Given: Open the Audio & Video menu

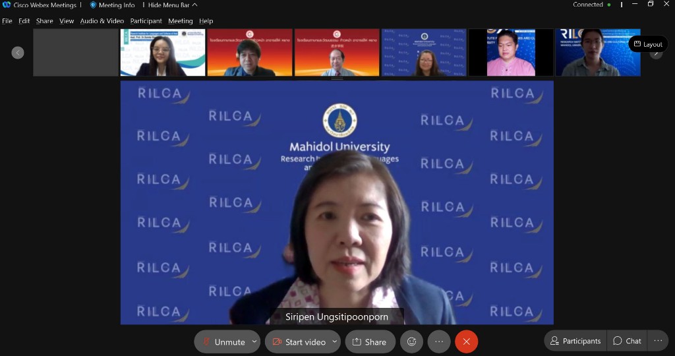Looking at the screenshot, I should [102, 20].
